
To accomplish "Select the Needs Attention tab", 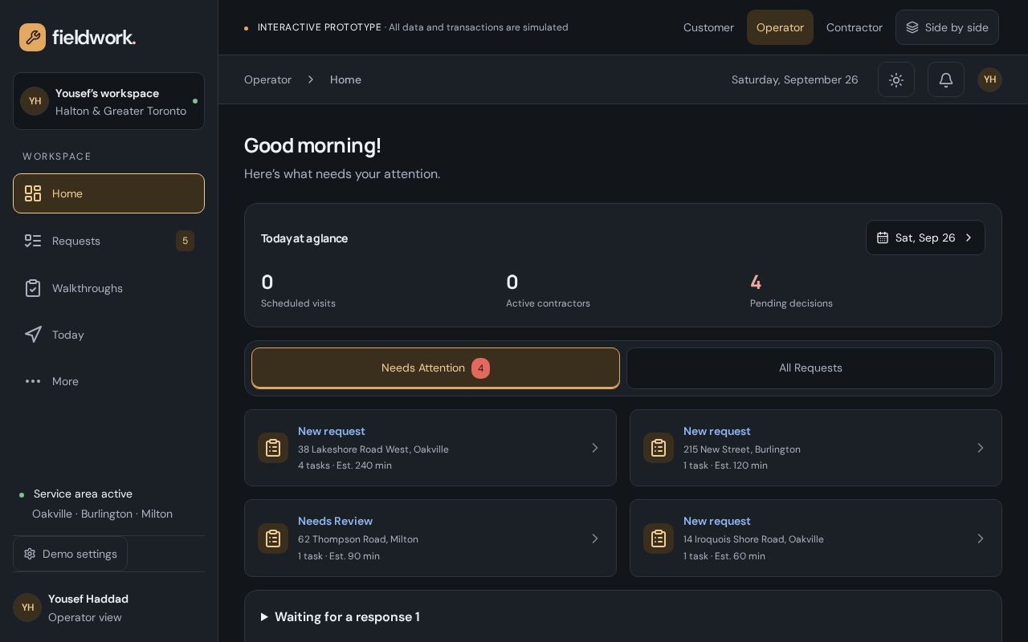I will point(435,368).
